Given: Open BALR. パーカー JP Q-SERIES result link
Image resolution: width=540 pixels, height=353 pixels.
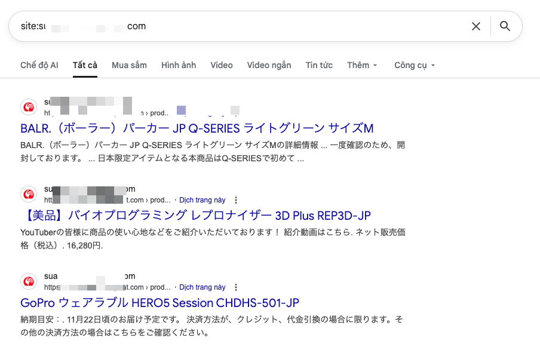Looking at the screenshot, I should pos(197,128).
